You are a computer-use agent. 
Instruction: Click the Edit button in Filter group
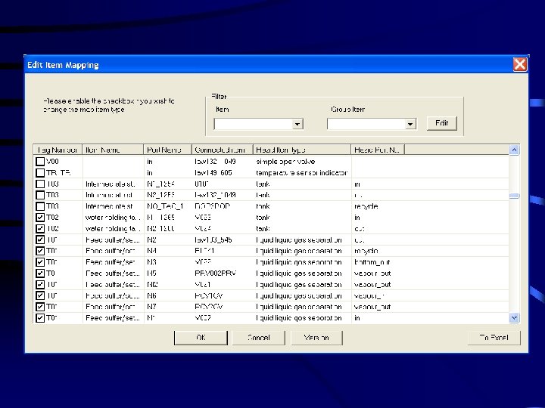coord(442,123)
